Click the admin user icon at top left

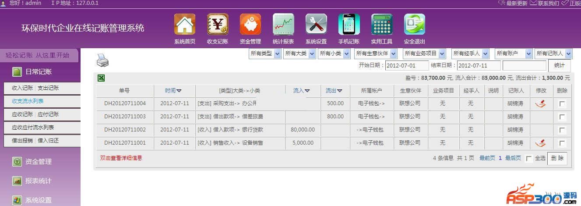pyautogui.click(x=3, y=3)
